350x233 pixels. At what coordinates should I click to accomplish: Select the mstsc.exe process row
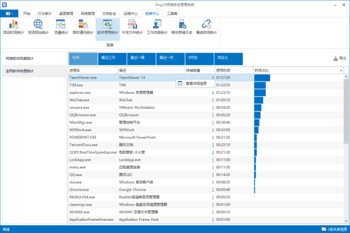(x=205, y=167)
